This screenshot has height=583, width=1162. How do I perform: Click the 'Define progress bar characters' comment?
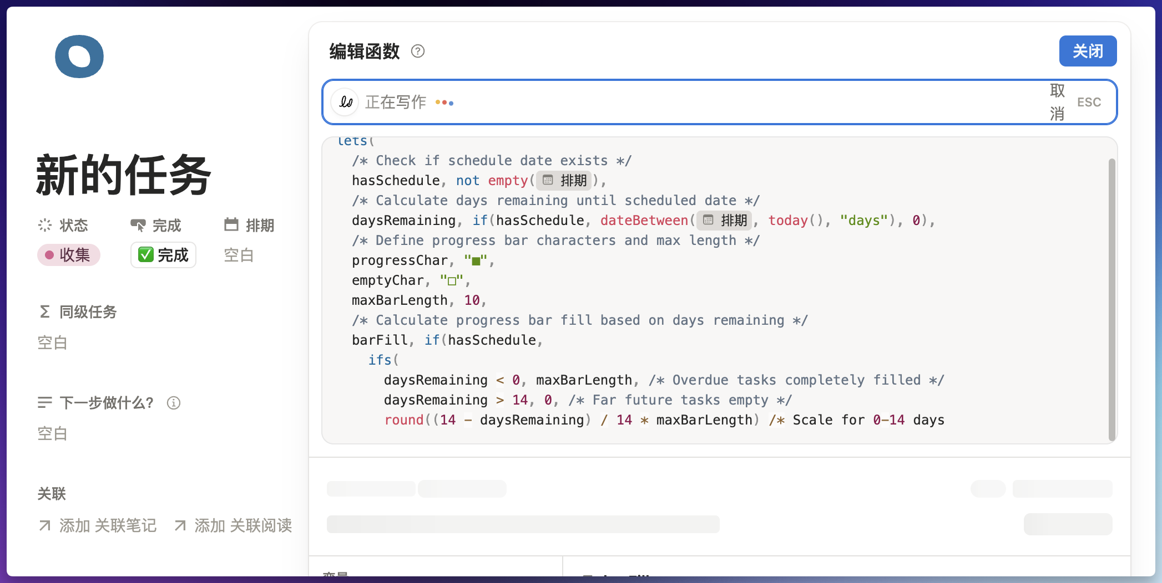click(x=555, y=241)
